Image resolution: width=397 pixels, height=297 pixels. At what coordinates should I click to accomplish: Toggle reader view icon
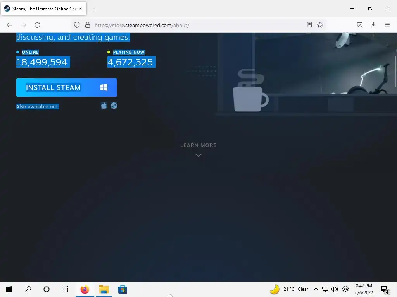click(x=309, y=25)
